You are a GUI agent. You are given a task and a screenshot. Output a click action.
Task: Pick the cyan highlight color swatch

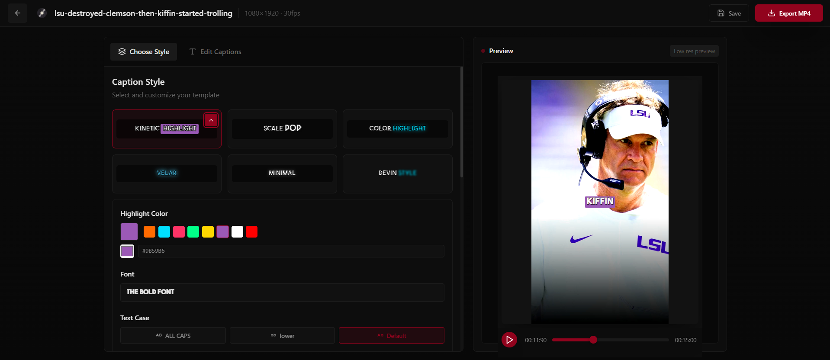click(x=164, y=231)
